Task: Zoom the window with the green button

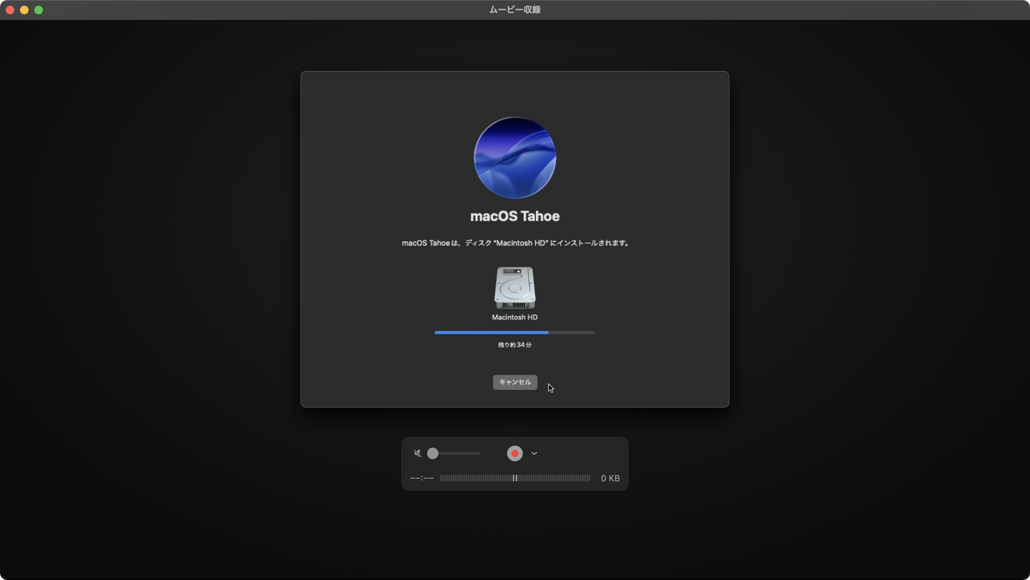Action: [x=39, y=10]
